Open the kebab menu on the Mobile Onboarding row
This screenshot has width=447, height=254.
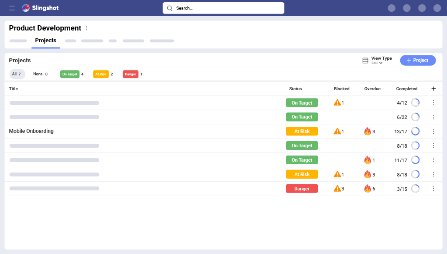point(433,131)
